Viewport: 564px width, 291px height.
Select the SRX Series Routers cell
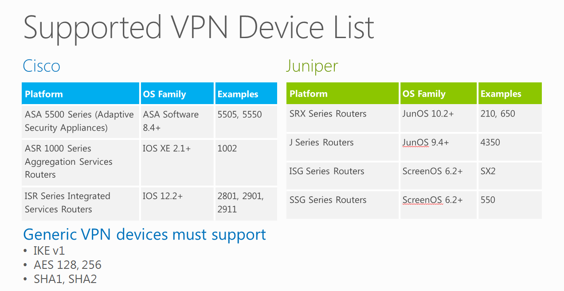(x=342, y=118)
